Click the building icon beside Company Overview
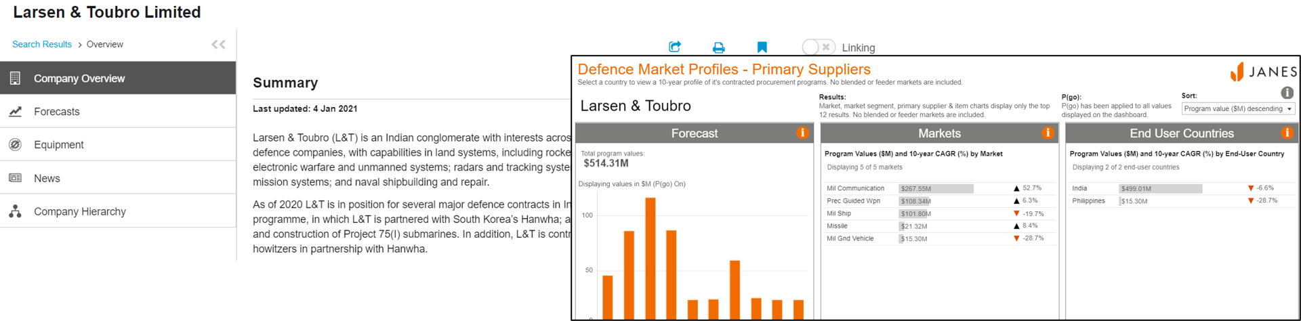This screenshot has height=321, width=1301. (x=15, y=78)
